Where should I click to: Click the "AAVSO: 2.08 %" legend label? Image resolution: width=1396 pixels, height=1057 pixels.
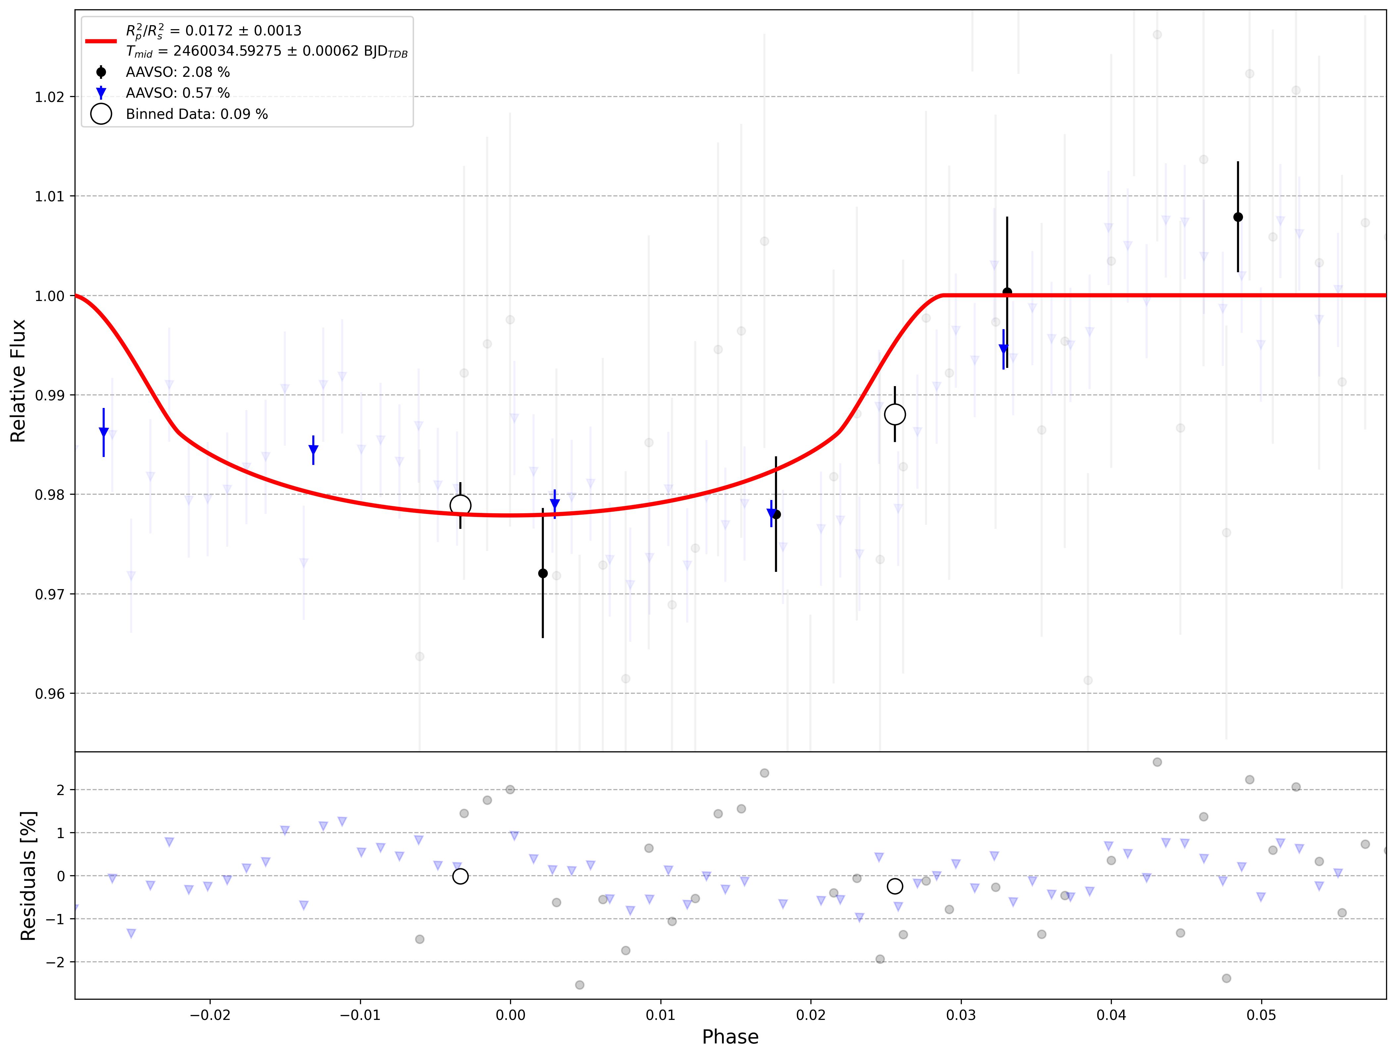click(x=178, y=72)
